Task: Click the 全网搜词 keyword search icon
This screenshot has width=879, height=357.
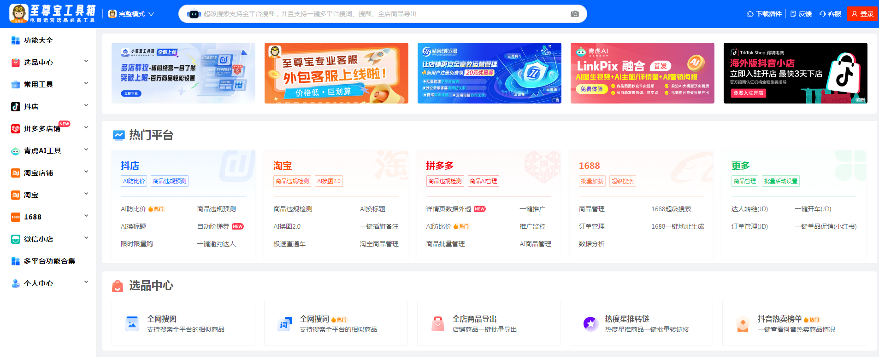Action: [285, 324]
